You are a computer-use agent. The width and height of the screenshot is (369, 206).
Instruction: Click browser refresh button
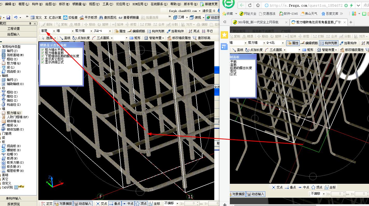click(x=250, y=5)
